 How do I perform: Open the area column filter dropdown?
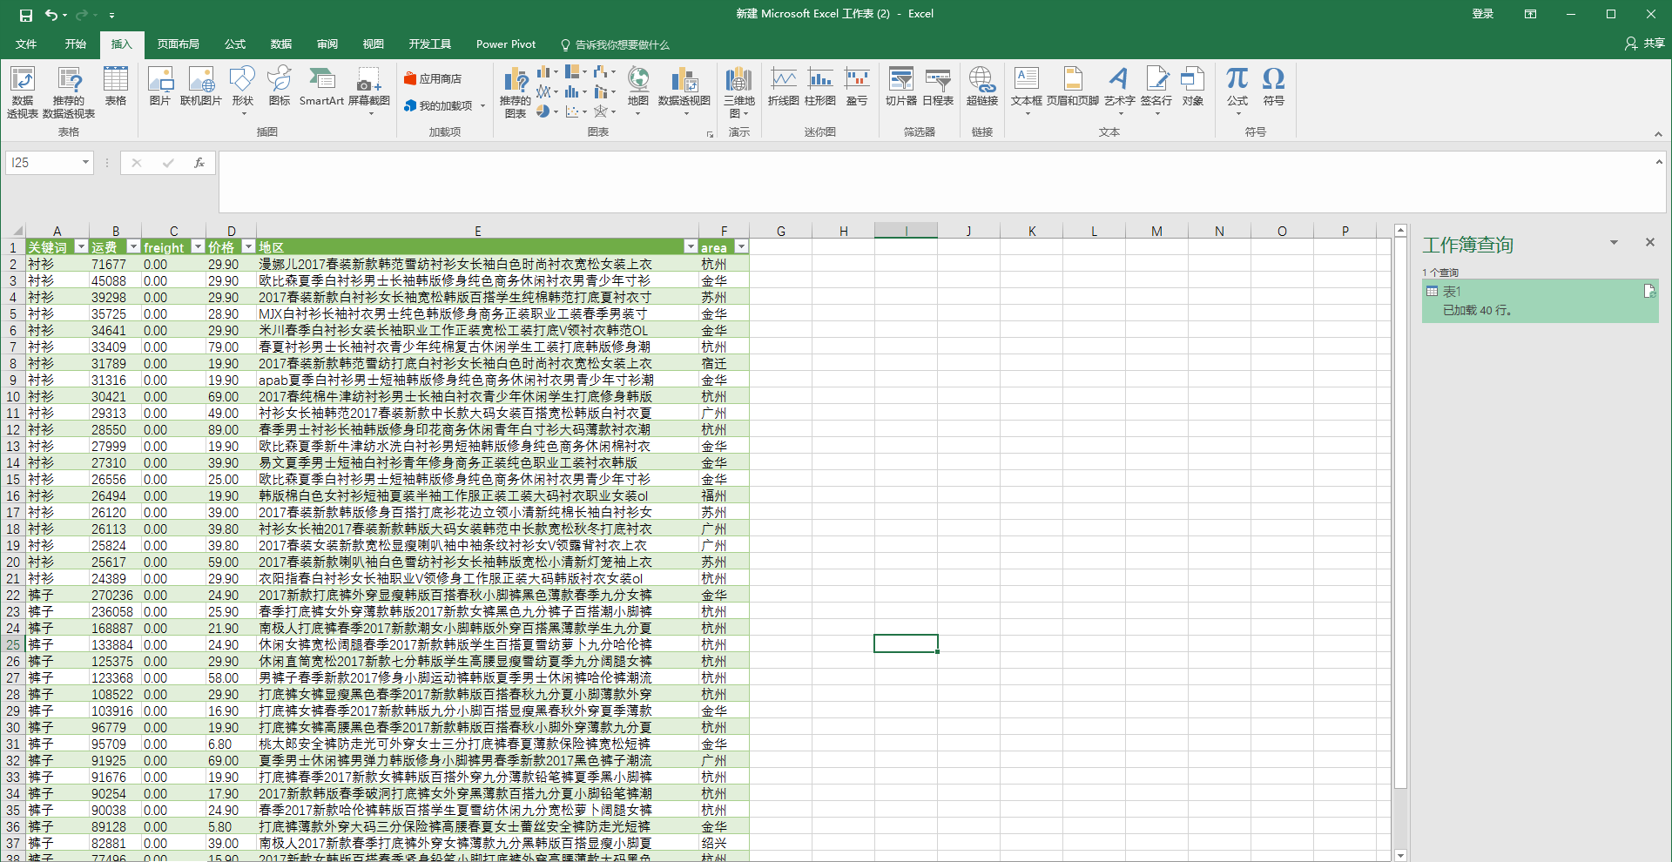[741, 247]
